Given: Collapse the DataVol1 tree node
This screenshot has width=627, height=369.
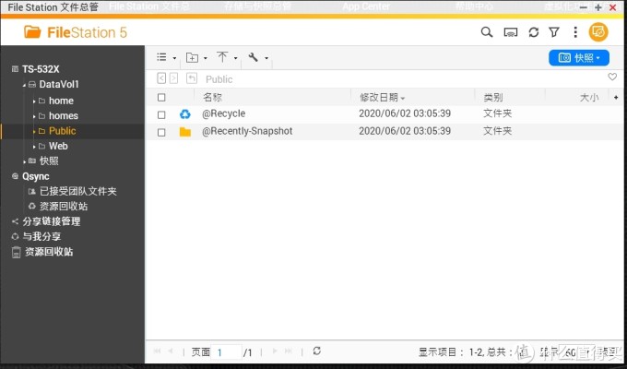Looking at the screenshot, I should click(24, 85).
